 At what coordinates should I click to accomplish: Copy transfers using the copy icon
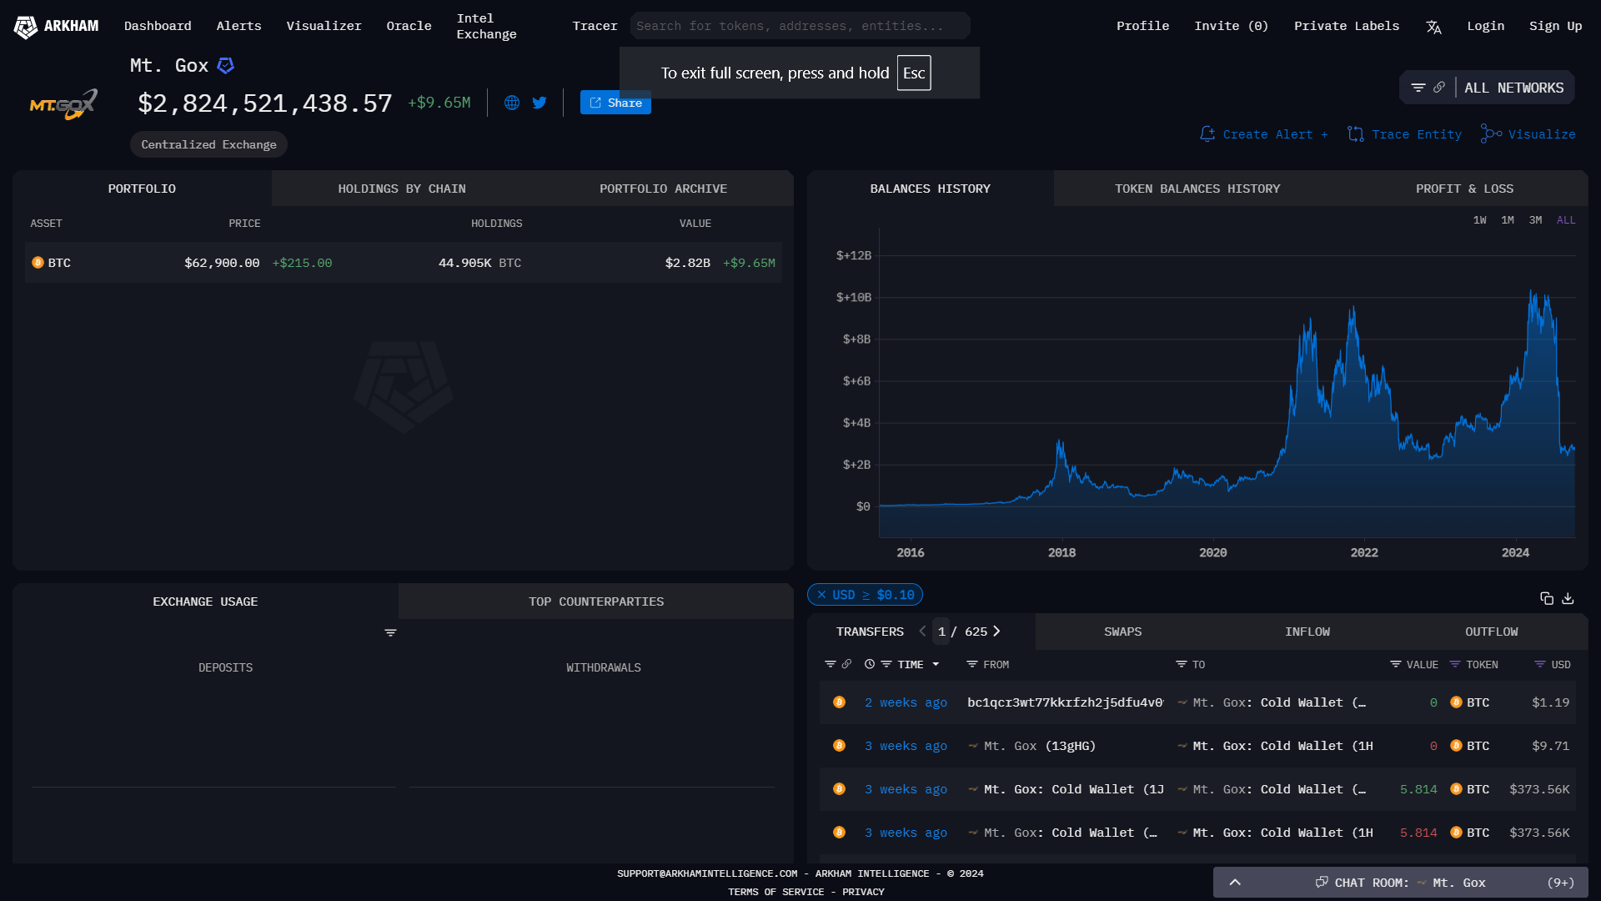coord(1547,598)
